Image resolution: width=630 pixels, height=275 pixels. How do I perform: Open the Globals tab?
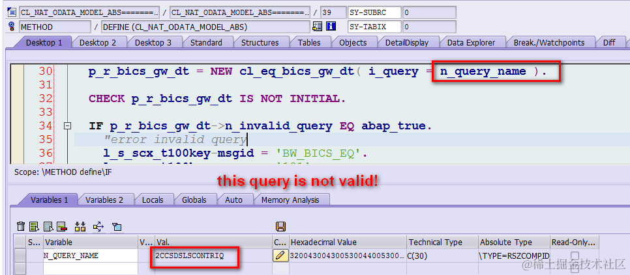pos(194,200)
